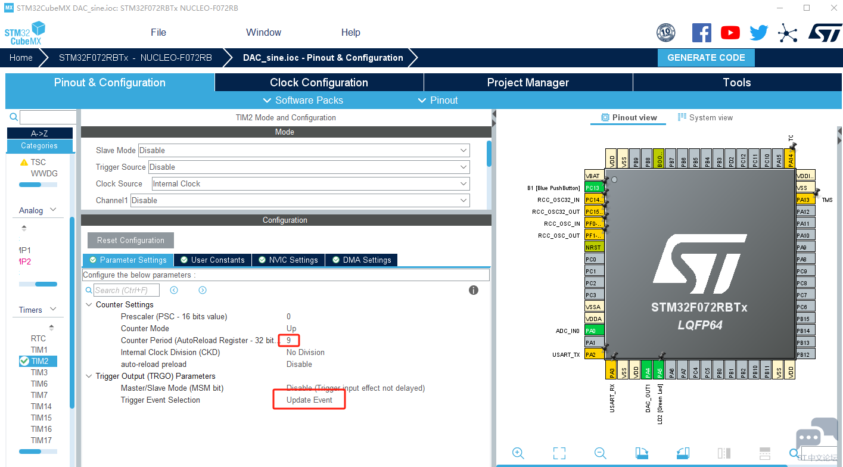
Task: Open the Slave Mode dropdown
Action: click(x=304, y=150)
